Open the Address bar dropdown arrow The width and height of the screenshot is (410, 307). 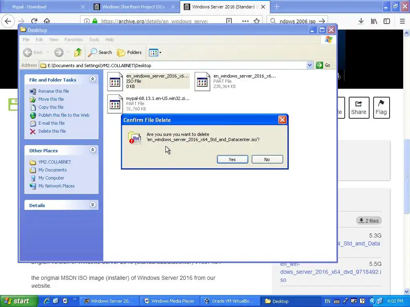[310, 65]
